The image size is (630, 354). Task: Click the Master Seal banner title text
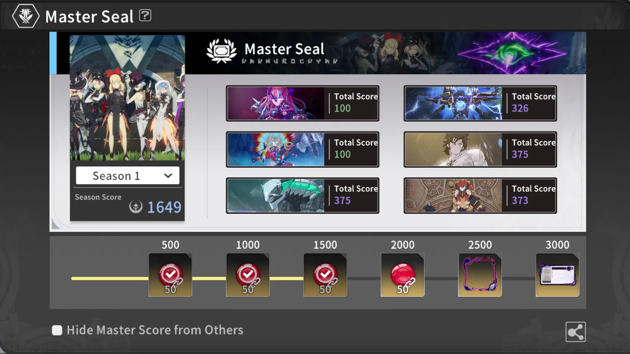(x=284, y=49)
